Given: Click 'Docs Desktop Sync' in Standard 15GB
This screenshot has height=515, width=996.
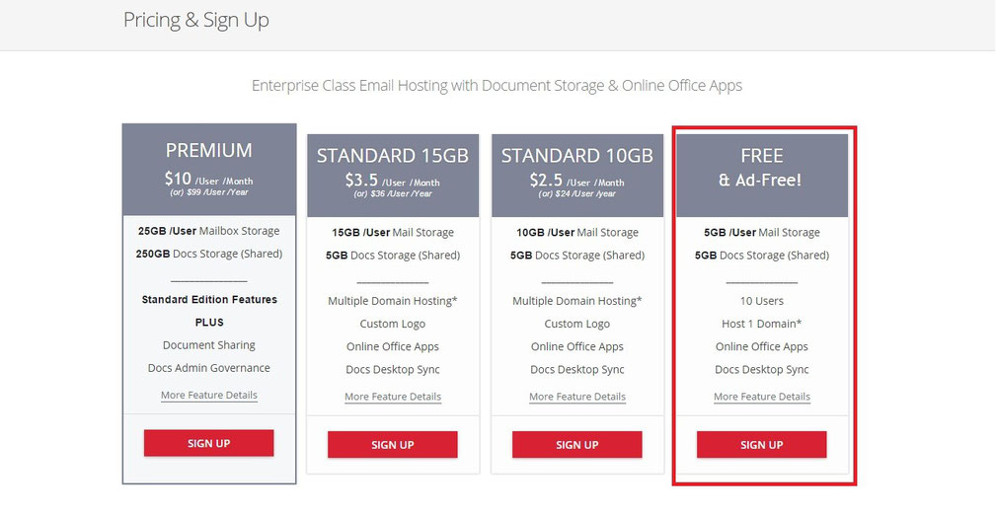Looking at the screenshot, I should (393, 370).
